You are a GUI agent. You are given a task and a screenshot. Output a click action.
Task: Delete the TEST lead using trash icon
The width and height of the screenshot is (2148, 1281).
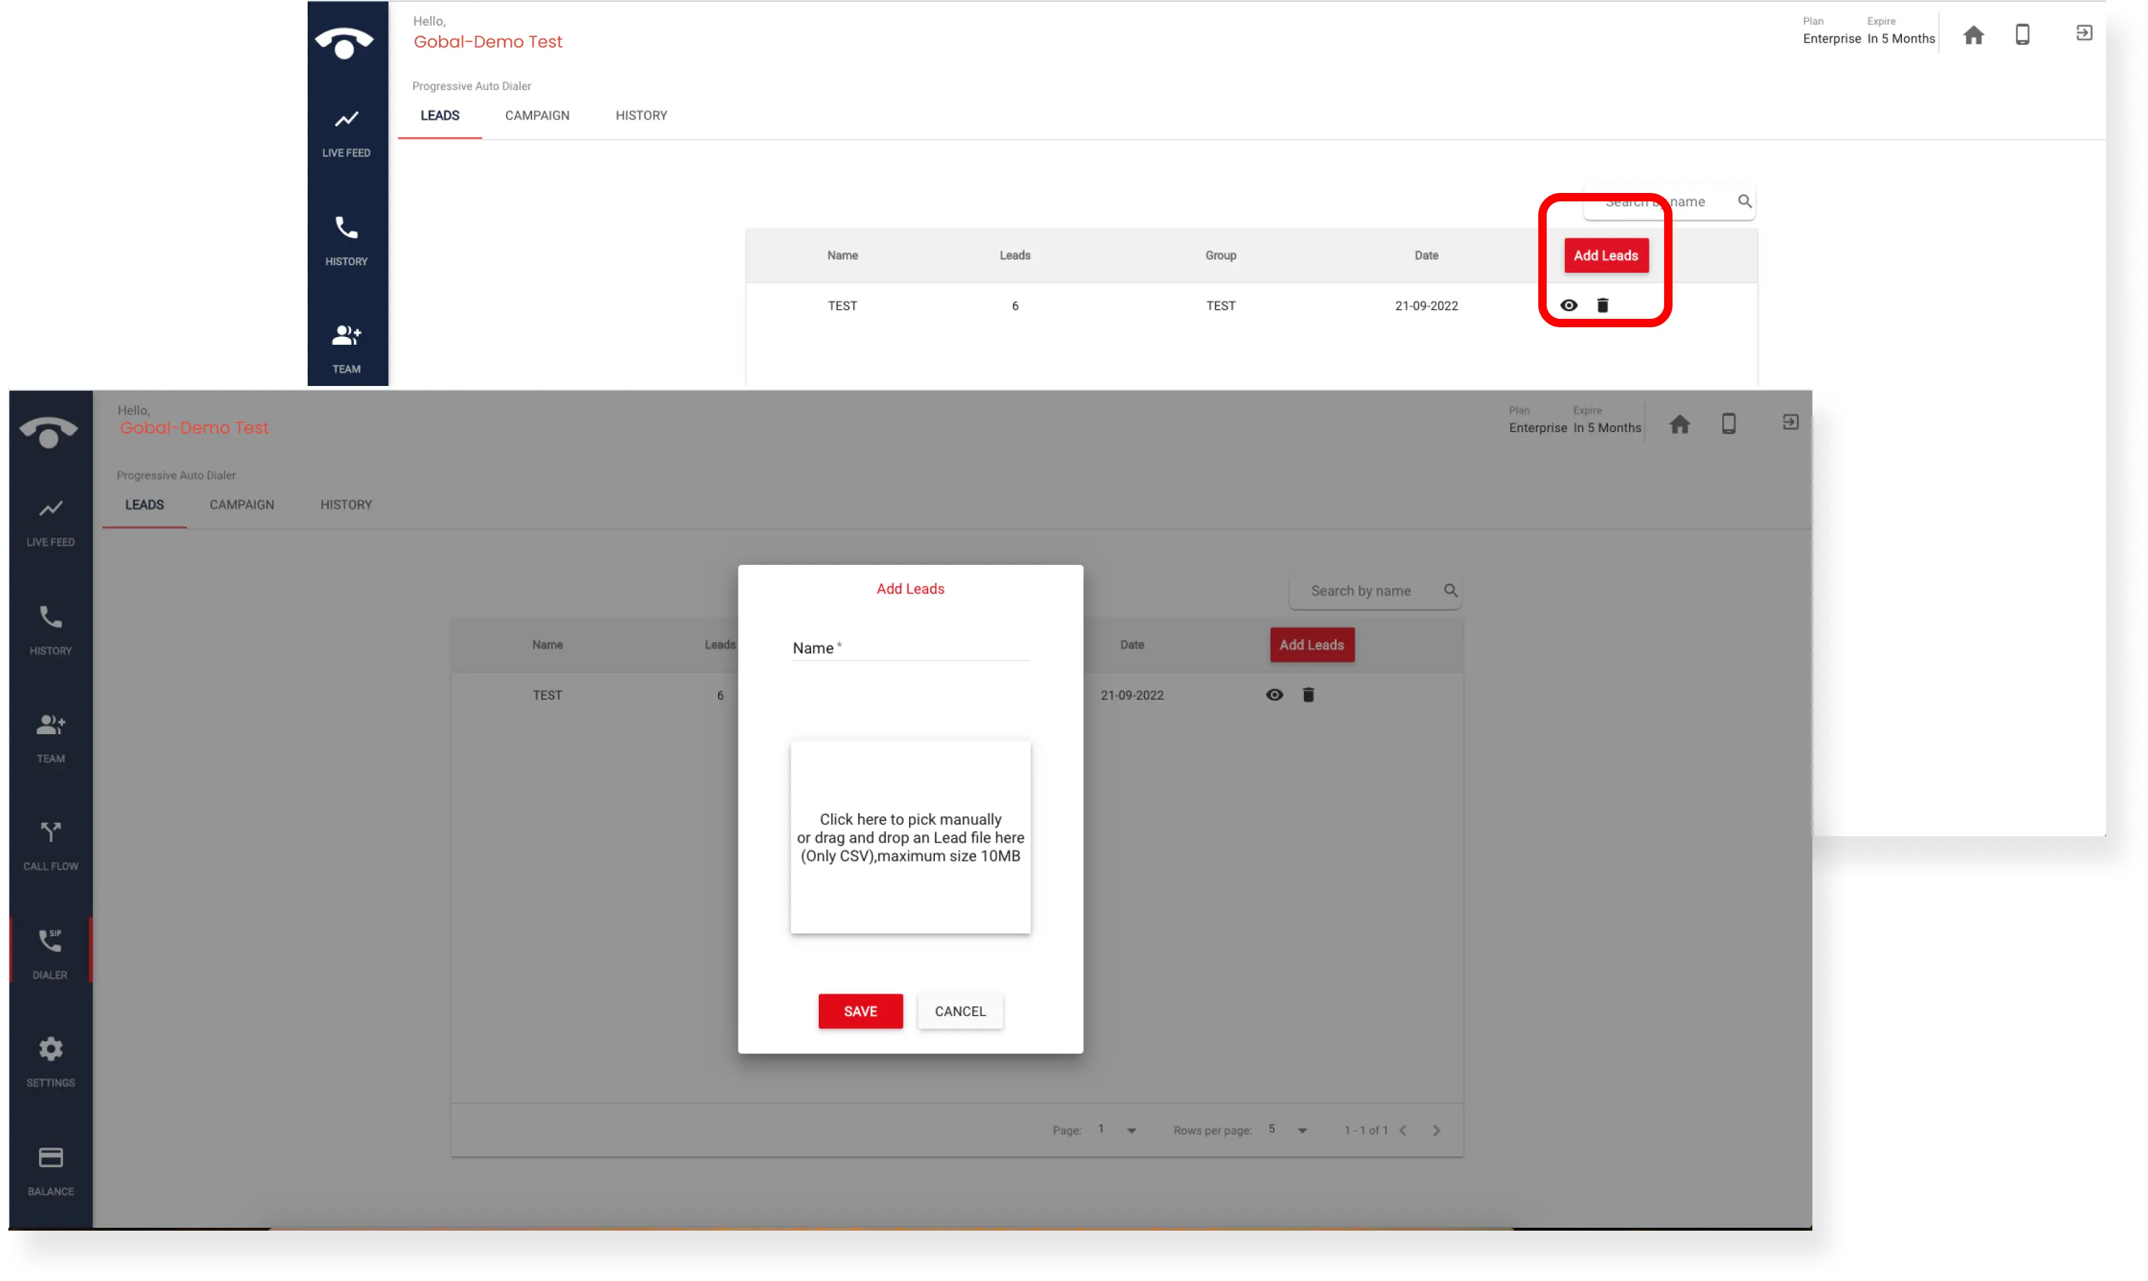1308,694
